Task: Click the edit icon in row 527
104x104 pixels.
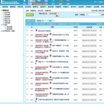Action: pyautogui.click(x=51, y=77)
